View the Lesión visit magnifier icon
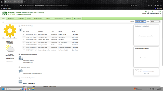 click(24, 44)
